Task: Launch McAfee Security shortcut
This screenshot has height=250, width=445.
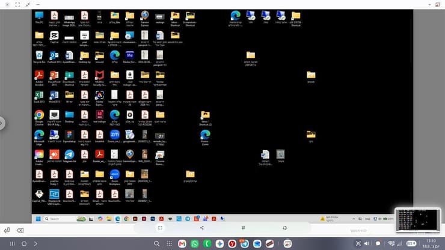Action: click(x=100, y=78)
